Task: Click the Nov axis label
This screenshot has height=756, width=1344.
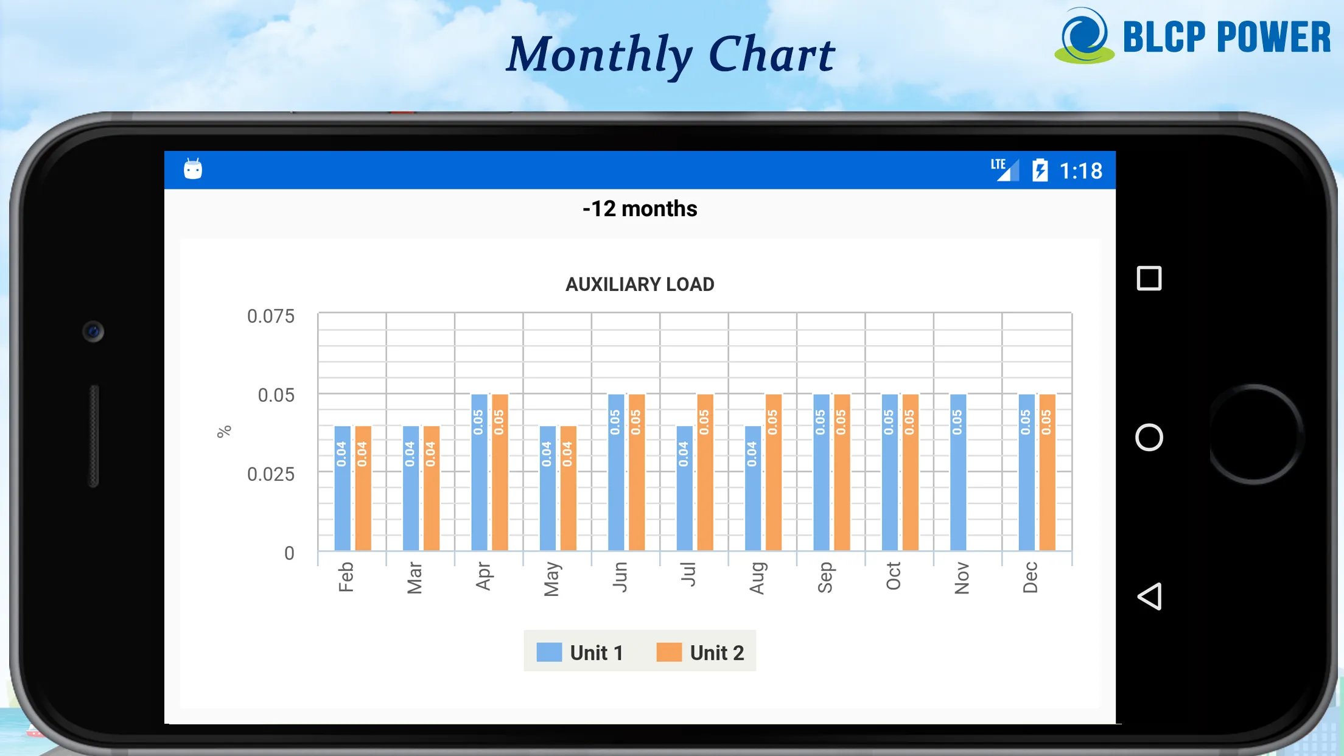Action: click(962, 578)
